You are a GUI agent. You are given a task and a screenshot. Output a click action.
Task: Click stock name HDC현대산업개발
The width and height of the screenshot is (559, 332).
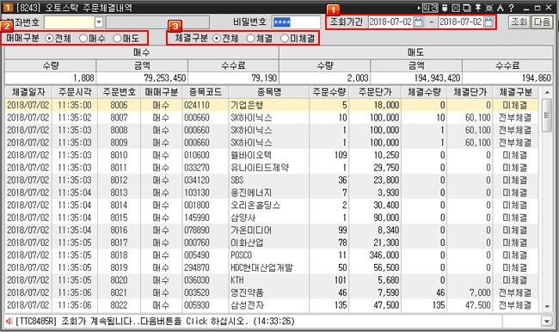pos(261,267)
